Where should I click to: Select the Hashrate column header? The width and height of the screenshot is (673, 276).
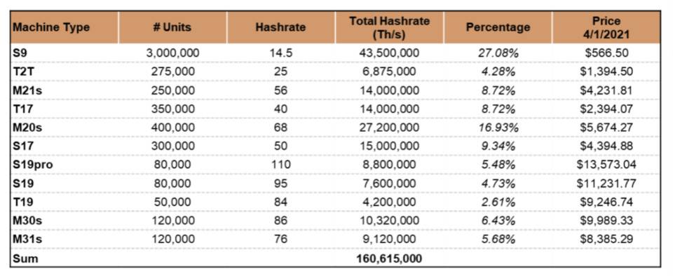(280, 27)
